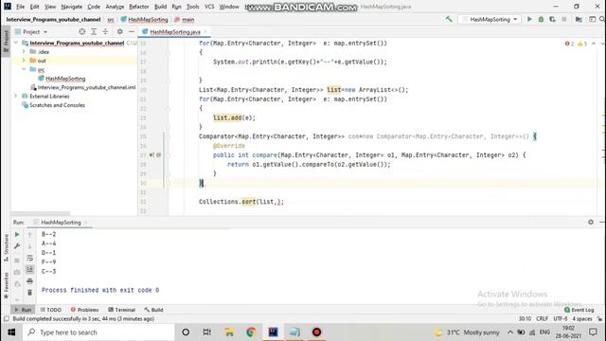Viewport: 606px width, 341px height.
Task: Open the Navigate menu
Action: pyautogui.click(x=72, y=7)
